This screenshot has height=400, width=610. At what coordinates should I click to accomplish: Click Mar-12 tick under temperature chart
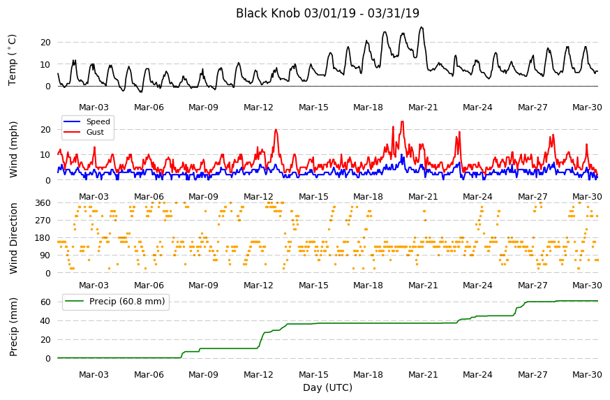click(x=258, y=108)
